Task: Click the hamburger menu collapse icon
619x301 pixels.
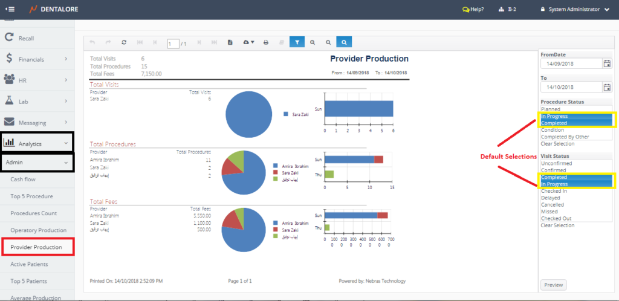Action: pos(10,9)
